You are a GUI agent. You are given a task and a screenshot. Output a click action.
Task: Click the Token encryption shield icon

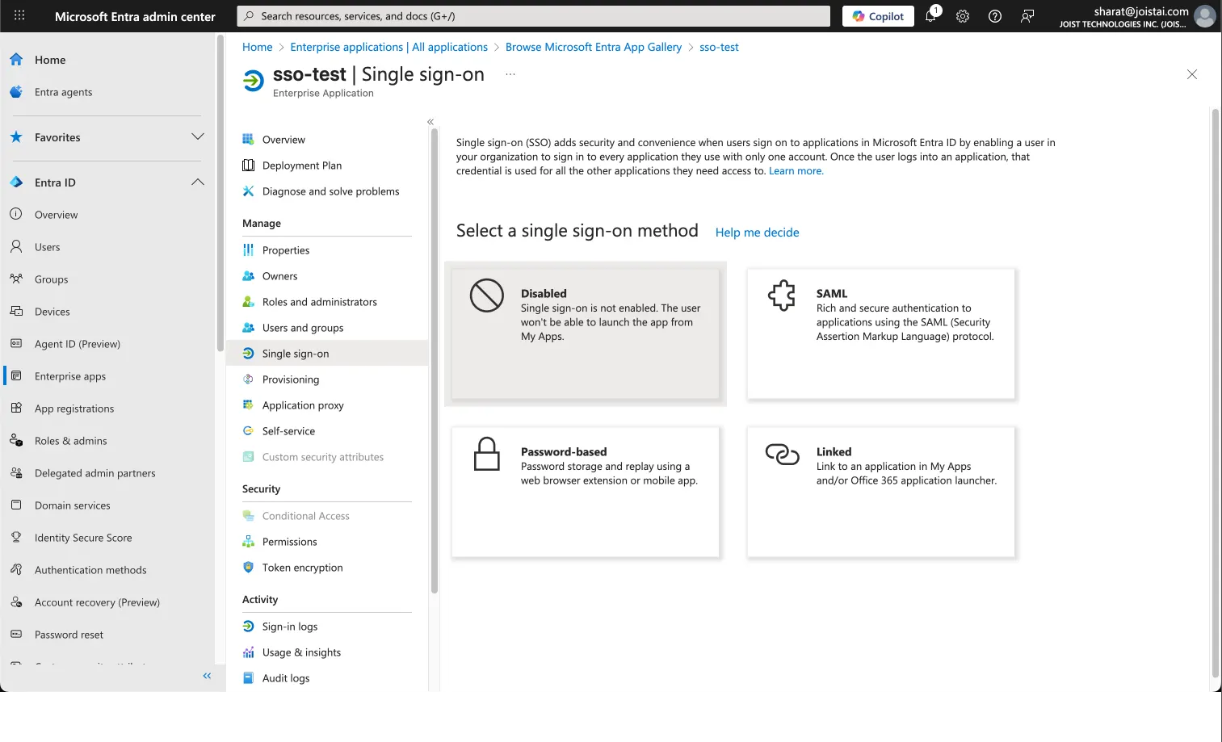(249, 568)
